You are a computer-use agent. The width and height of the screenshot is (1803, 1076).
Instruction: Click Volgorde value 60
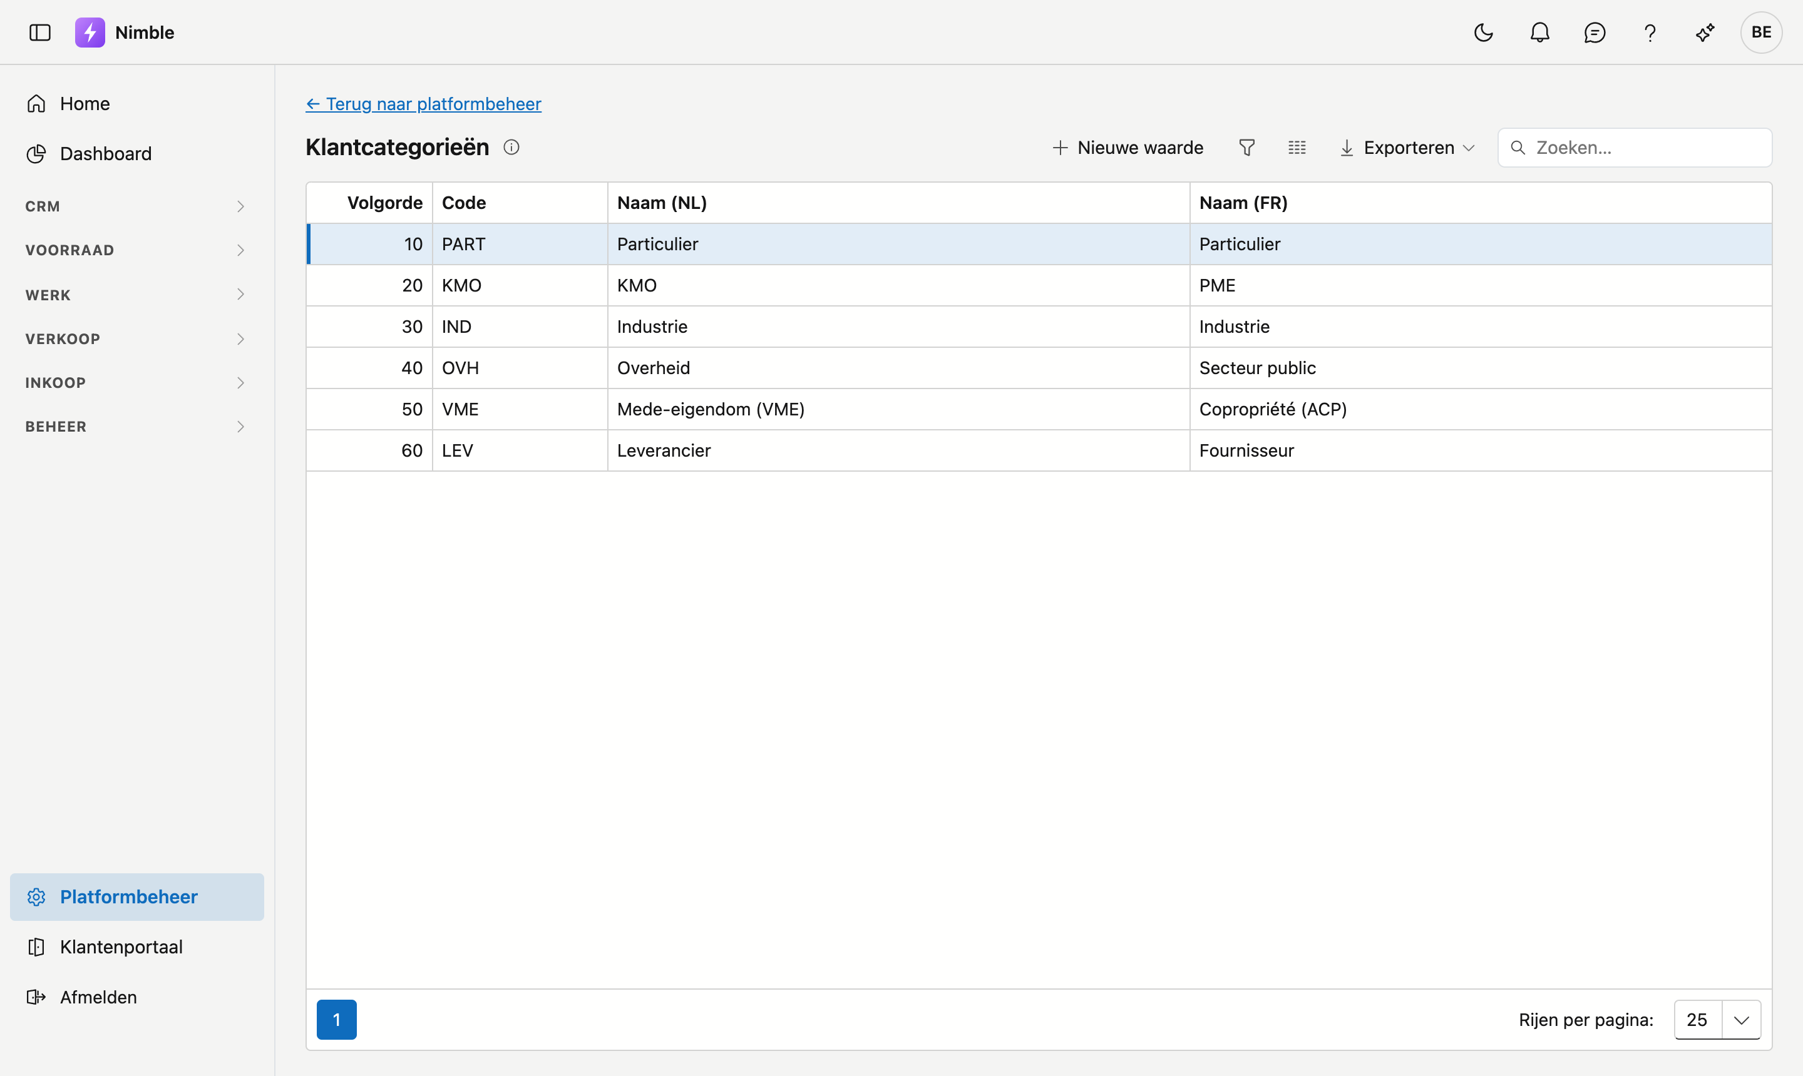click(370, 451)
